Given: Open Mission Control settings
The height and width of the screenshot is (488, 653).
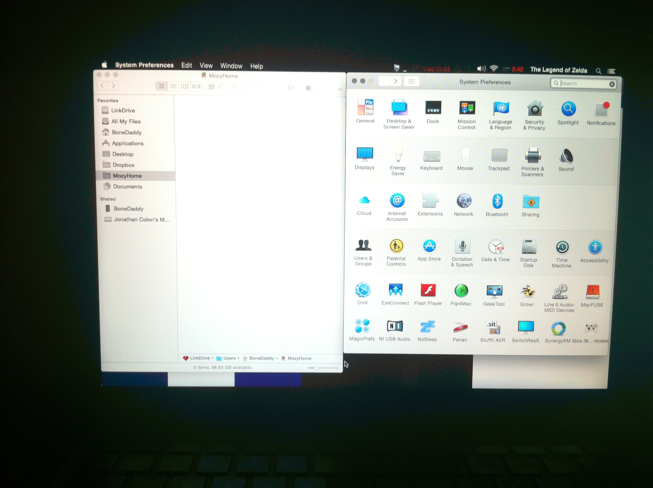Looking at the screenshot, I should pyautogui.click(x=467, y=108).
